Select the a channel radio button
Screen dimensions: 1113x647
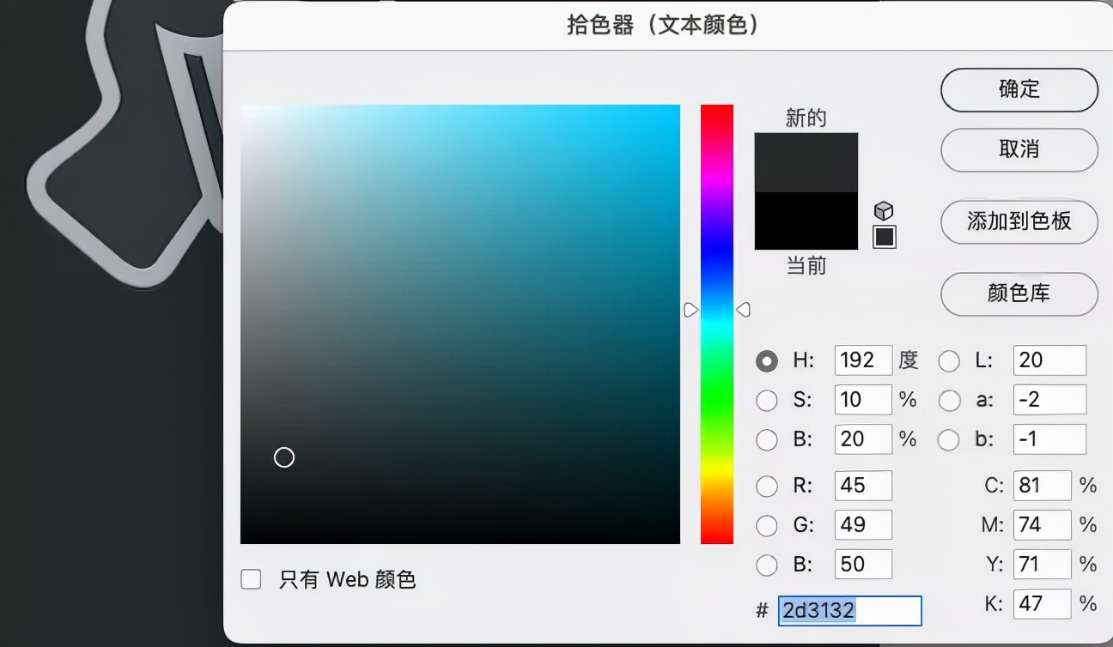click(949, 400)
